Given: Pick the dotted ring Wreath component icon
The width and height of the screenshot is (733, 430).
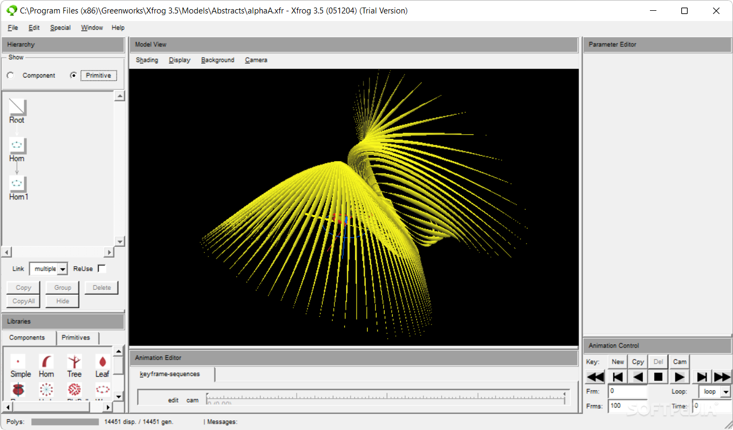Looking at the screenshot, I should 102,389.
